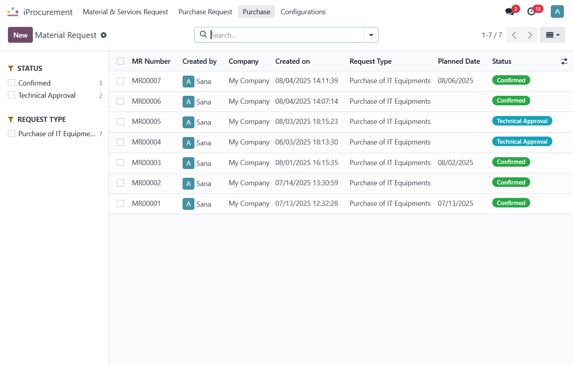Click the Technical Approval badge on MR00005

(522, 121)
